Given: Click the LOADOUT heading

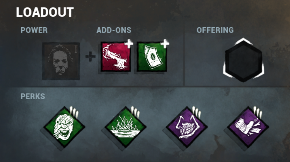Looking at the screenshot, I should pos(45,12).
